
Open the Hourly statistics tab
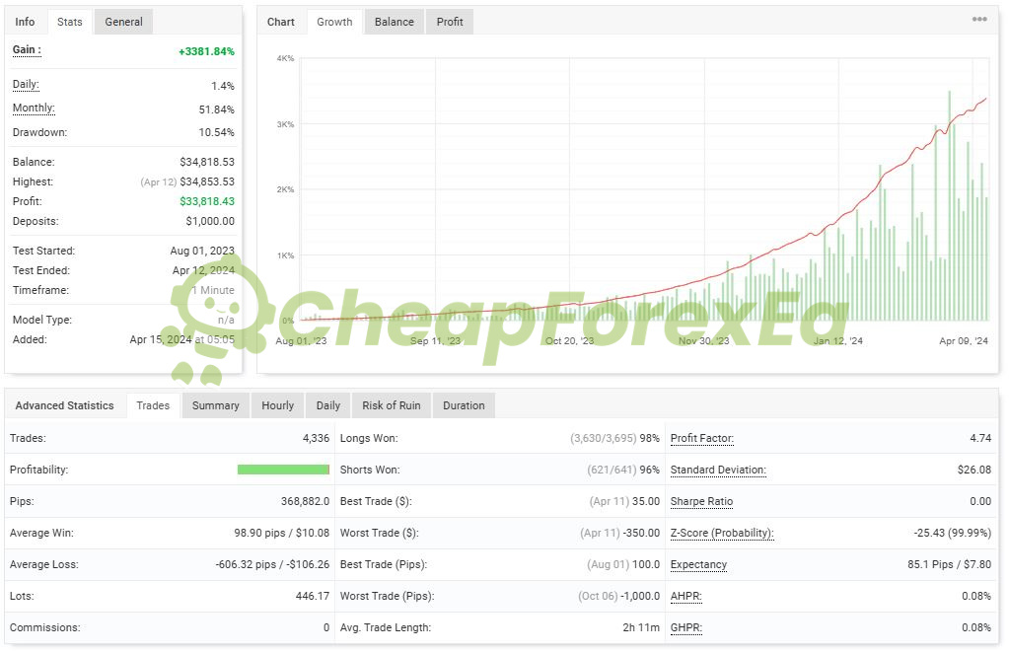[278, 406]
